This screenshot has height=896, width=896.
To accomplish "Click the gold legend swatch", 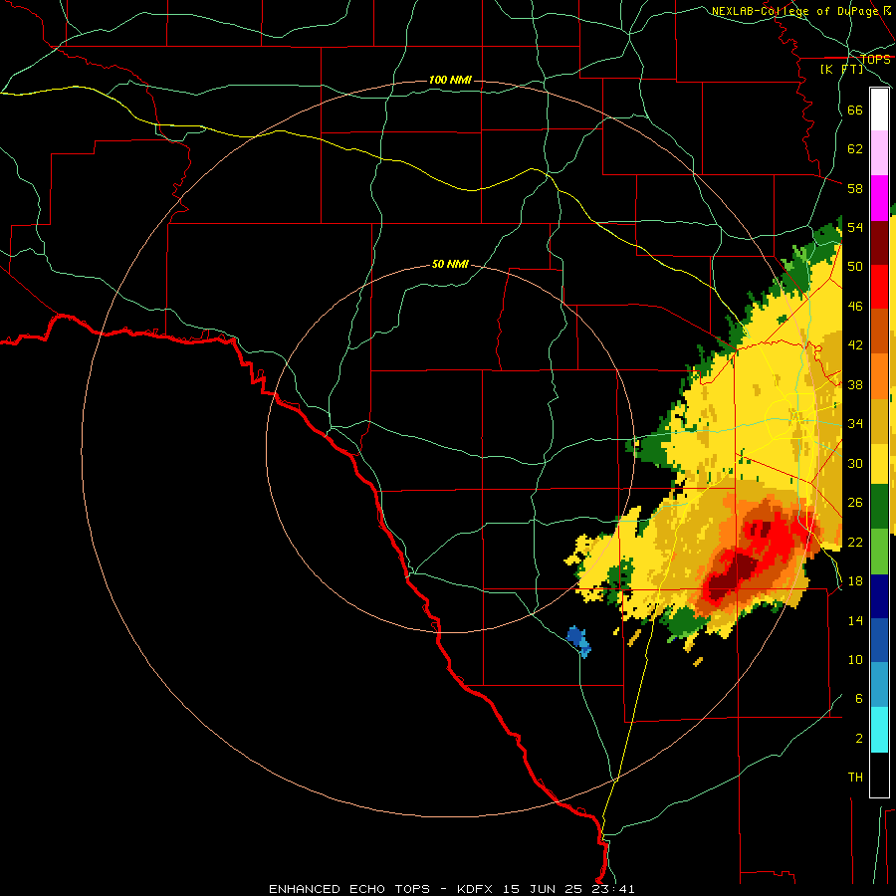I will tap(879, 421).
